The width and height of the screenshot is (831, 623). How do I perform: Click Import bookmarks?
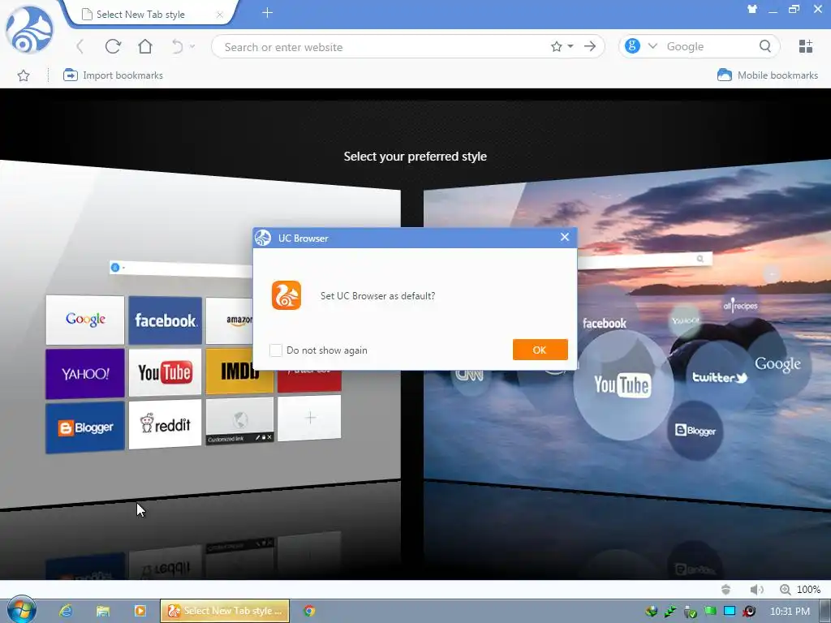coord(113,75)
